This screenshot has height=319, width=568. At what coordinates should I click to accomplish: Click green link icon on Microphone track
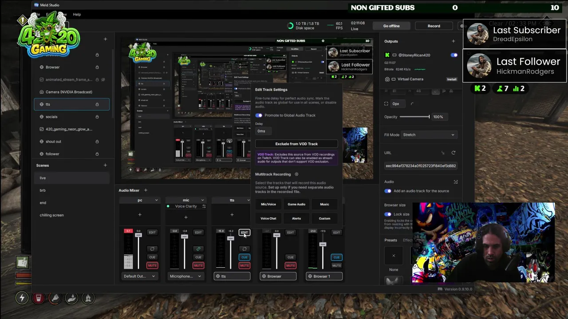coord(198,249)
